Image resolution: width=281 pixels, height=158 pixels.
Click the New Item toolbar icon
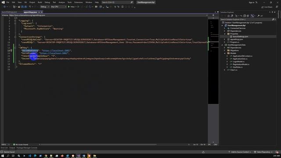tap(14, 7)
